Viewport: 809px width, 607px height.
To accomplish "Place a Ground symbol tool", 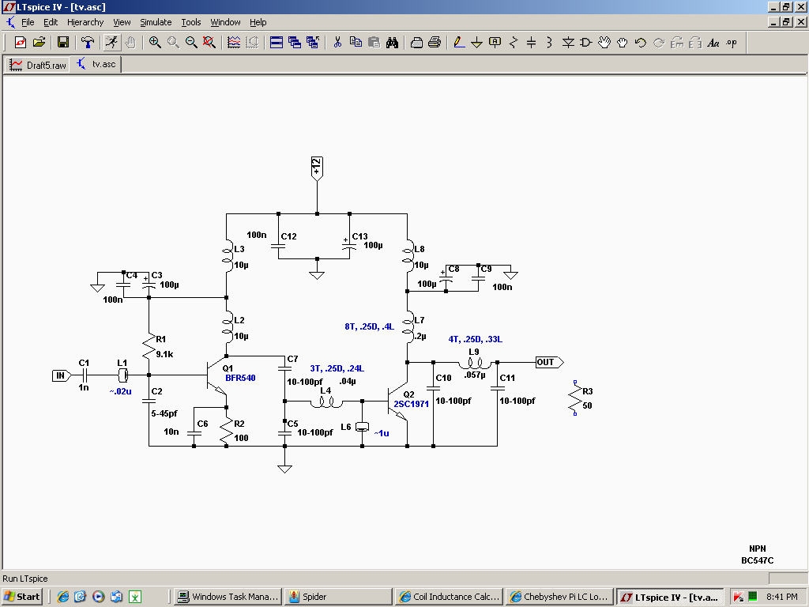I will (x=476, y=43).
